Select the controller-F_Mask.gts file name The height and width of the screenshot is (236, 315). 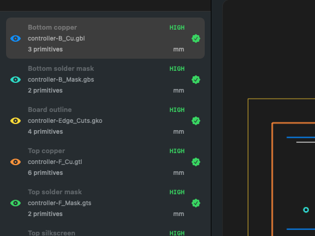click(x=59, y=203)
